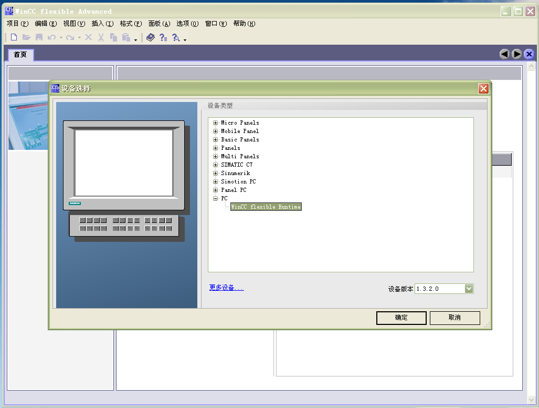The width and height of the screenshot is (539, 408).
Task: Click the Cut scissors icon
Action: pos(101,37)
